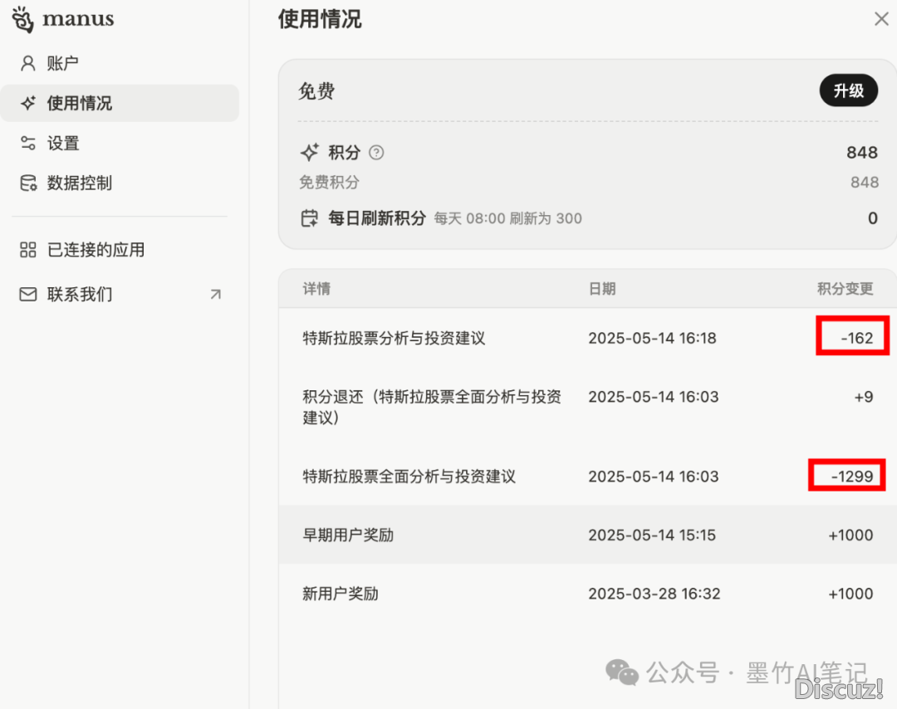Select the row 特斯拉股票分析与投资建议
897x709 pixels.
click(587, 338)
